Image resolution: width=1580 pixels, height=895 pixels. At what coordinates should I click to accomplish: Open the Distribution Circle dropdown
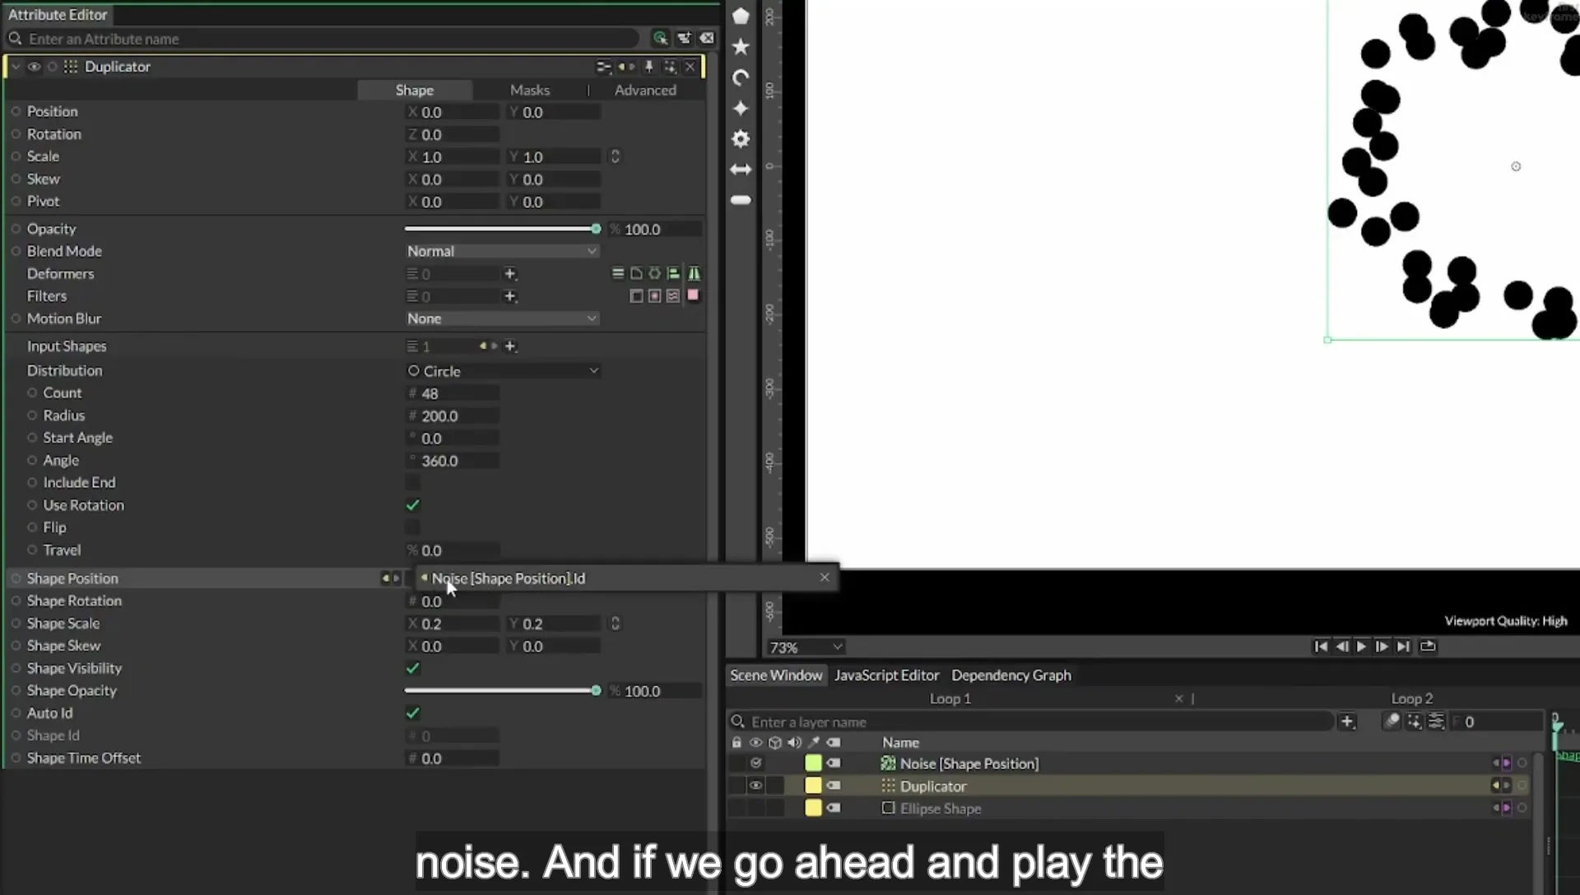click(502, 371)
